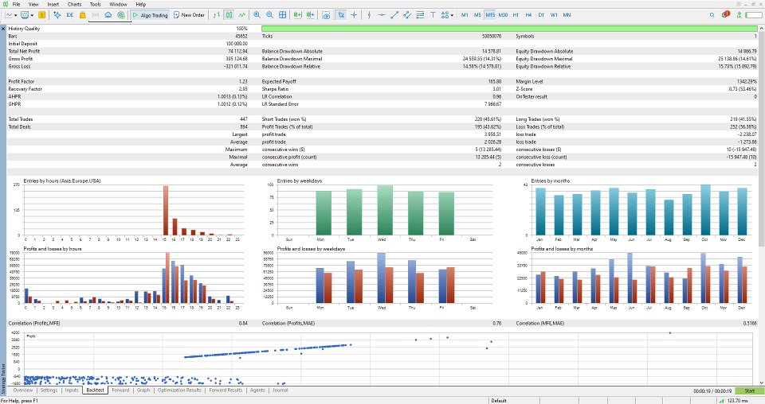
Task: Select the MN timeframe
Action: click(x=567, y=15)
